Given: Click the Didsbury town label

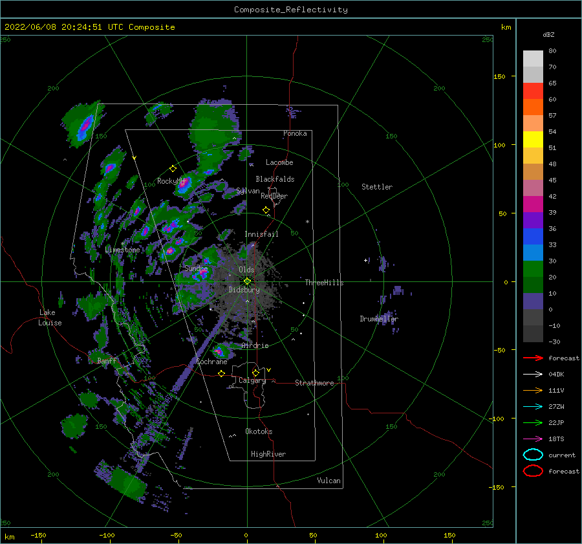Looking at the screenshot, I should pos(244,290).
